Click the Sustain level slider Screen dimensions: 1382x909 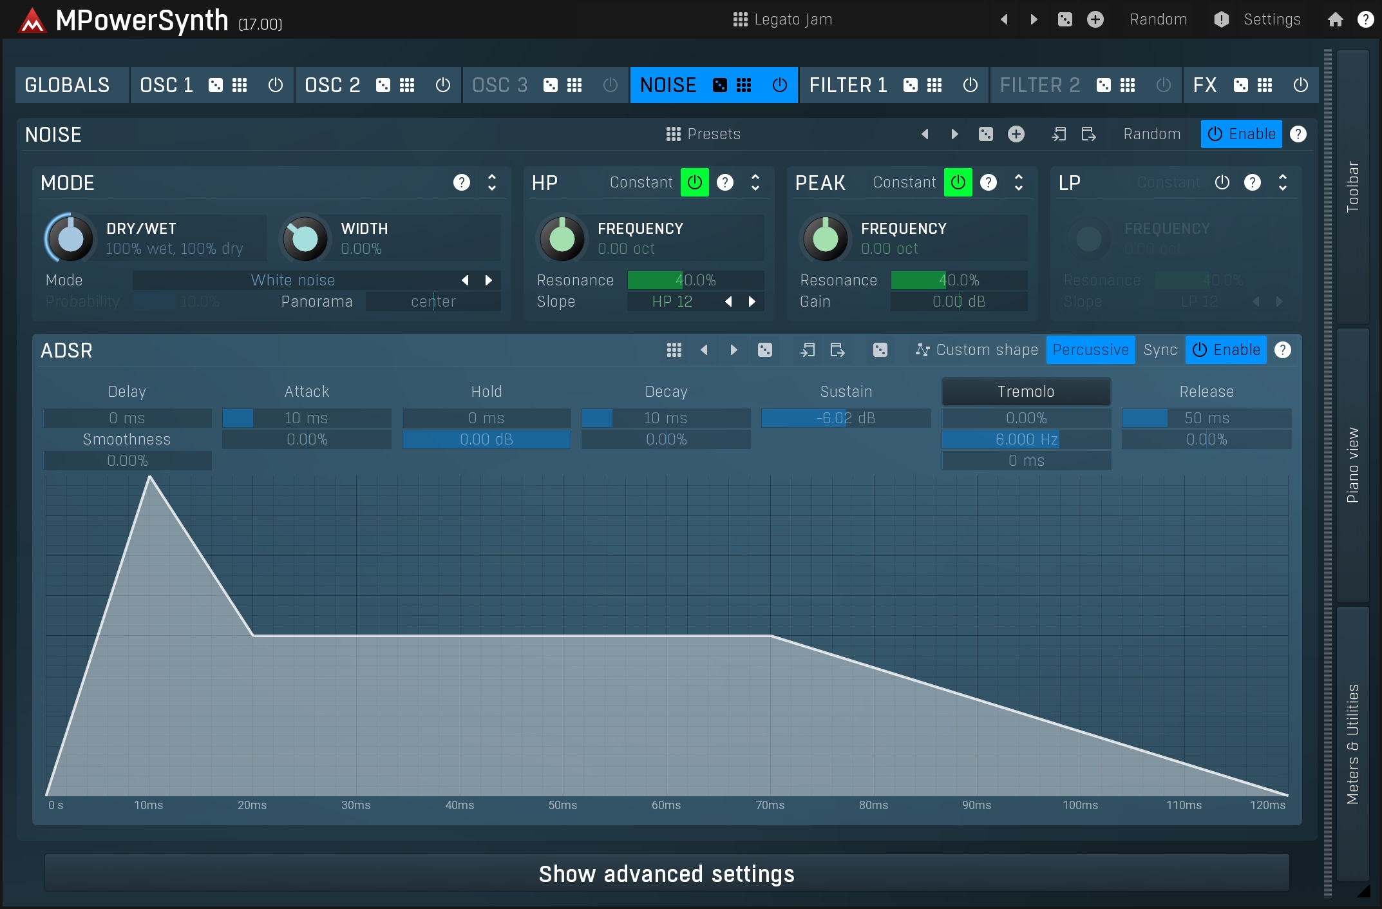[x=846, y=418]
